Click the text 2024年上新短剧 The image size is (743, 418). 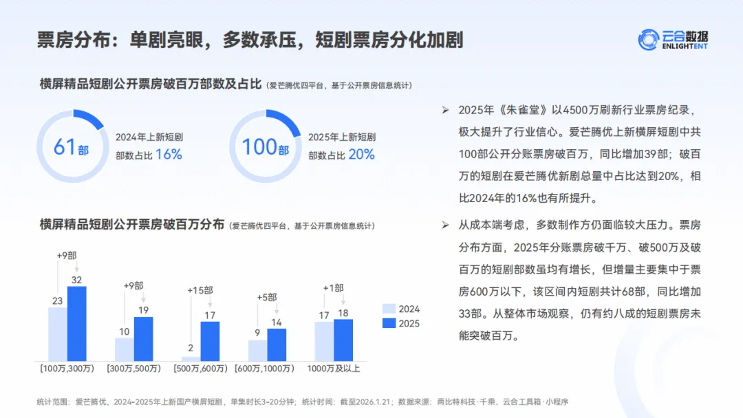(x=149, y=137)
